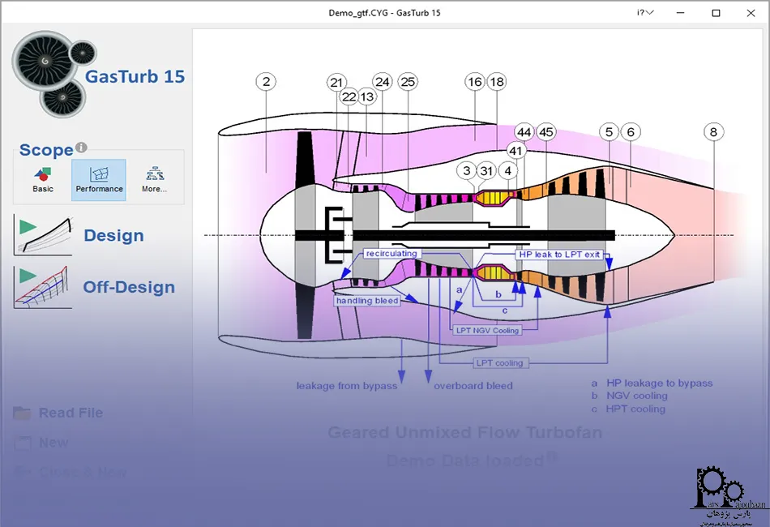Open the help dropdown in title bar
770x527 pixels.
click(x=645, y=13)
